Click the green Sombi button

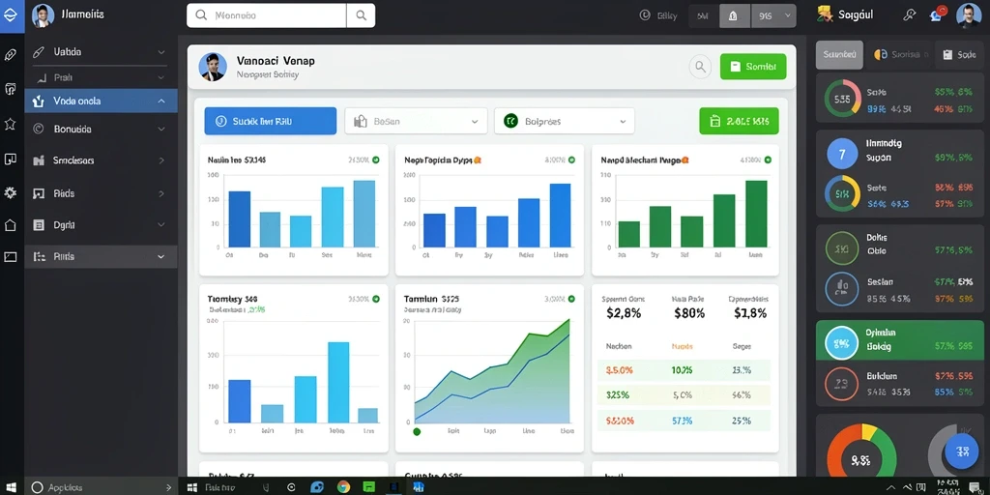pos(753,67)
